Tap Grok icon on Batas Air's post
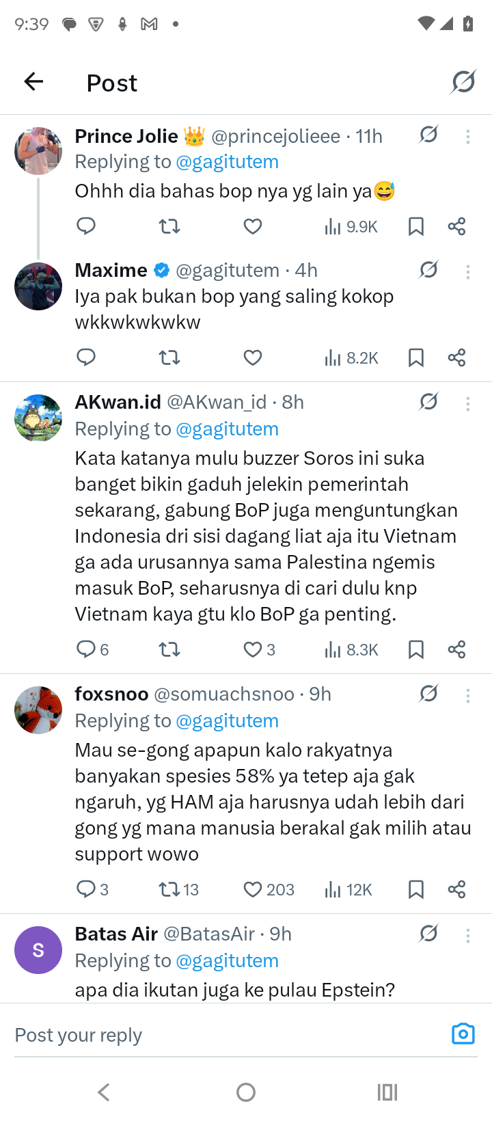The image size is (492, 1121). point(428,934)
